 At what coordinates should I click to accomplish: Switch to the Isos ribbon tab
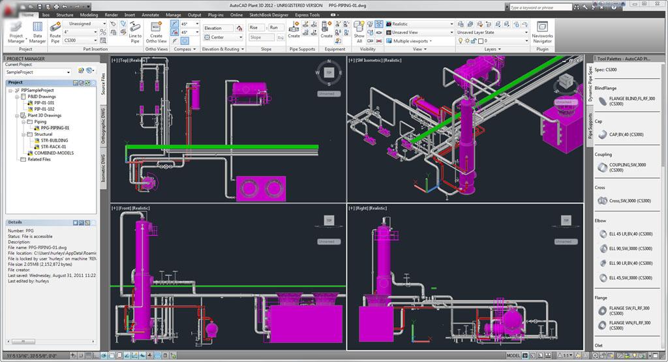tap(46, 14)
